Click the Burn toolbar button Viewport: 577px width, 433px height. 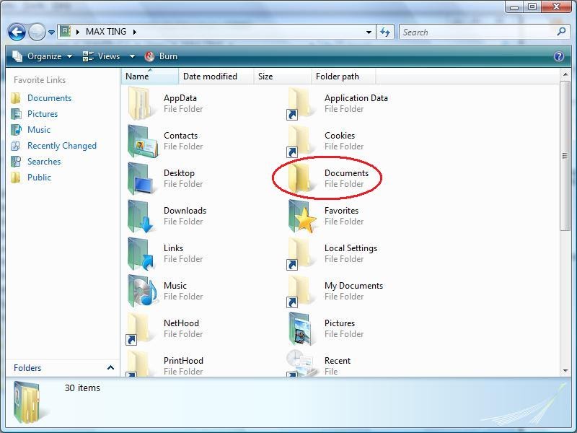pos(161,56)
